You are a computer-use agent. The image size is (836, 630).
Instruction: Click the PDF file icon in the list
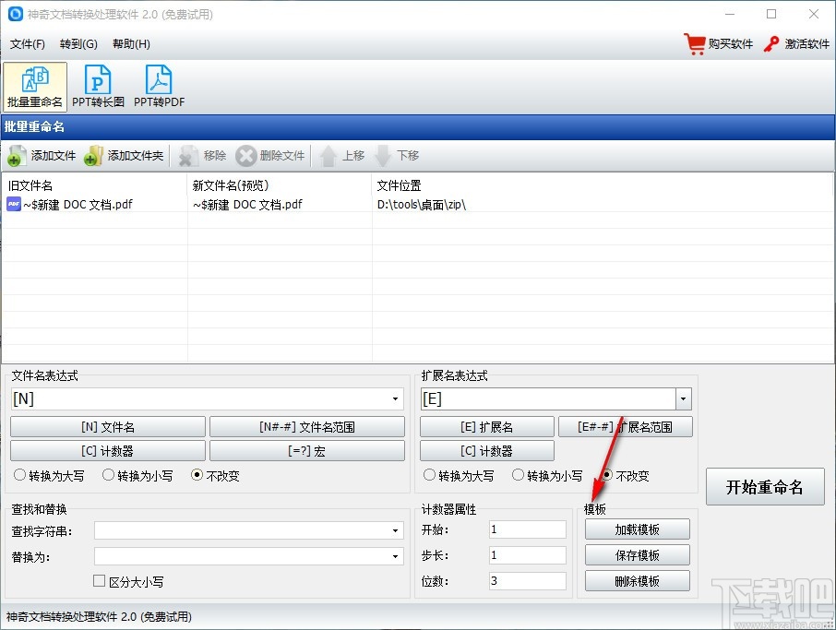coord(13,204)
